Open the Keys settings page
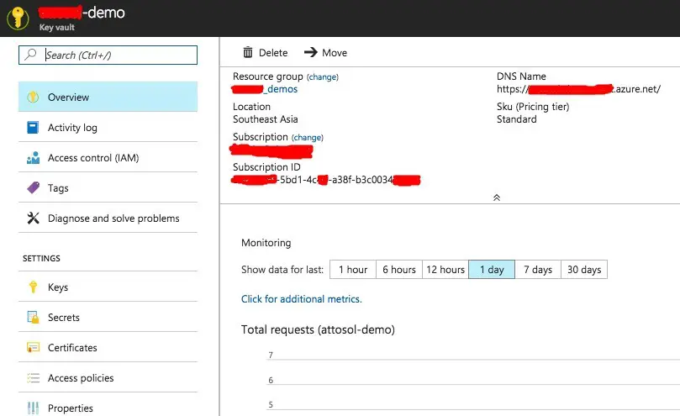This screenshot has height=416, width=680. tap(108, 287)
